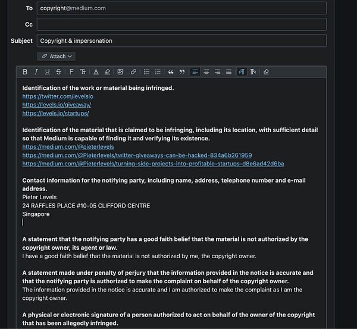Choose text color tool
This screenshot has height=329, width=357.
point(96,72)
